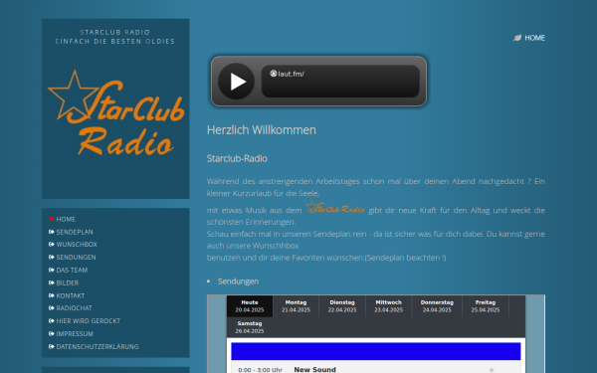This screenshot has height=373, width=597.
Task: Click arrow icon beside DATENSCHUTZERKLÄRUNG
Action: click(x=52, y=347)
